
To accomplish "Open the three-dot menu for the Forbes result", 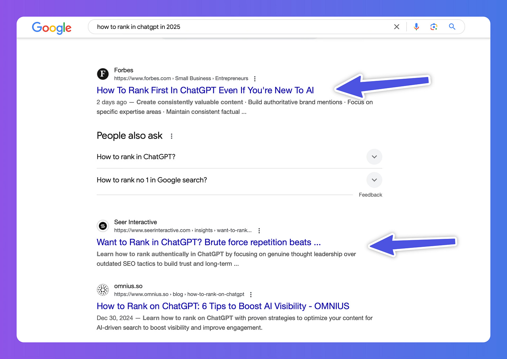I will [x=255, y=79].
